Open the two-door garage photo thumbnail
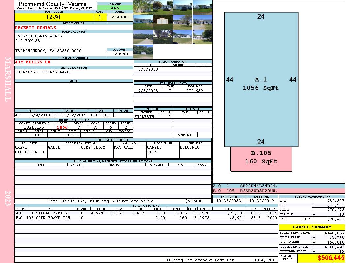Image resolution: width=346 pixels, height=263 pixels. 163,22
